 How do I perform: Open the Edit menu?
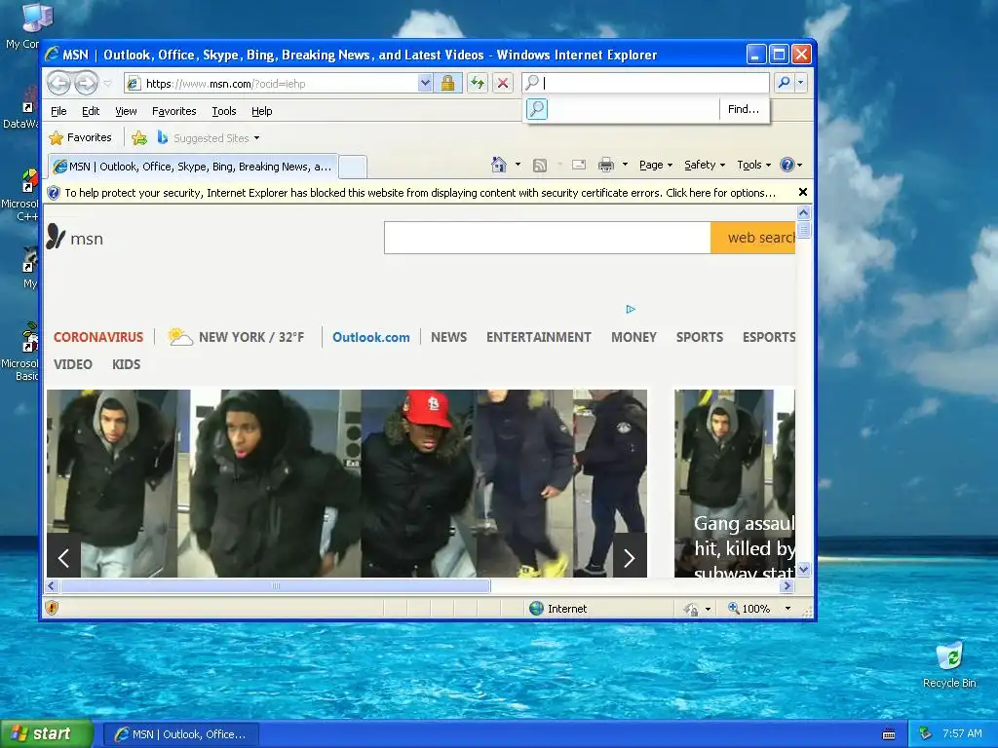point(91,111)
